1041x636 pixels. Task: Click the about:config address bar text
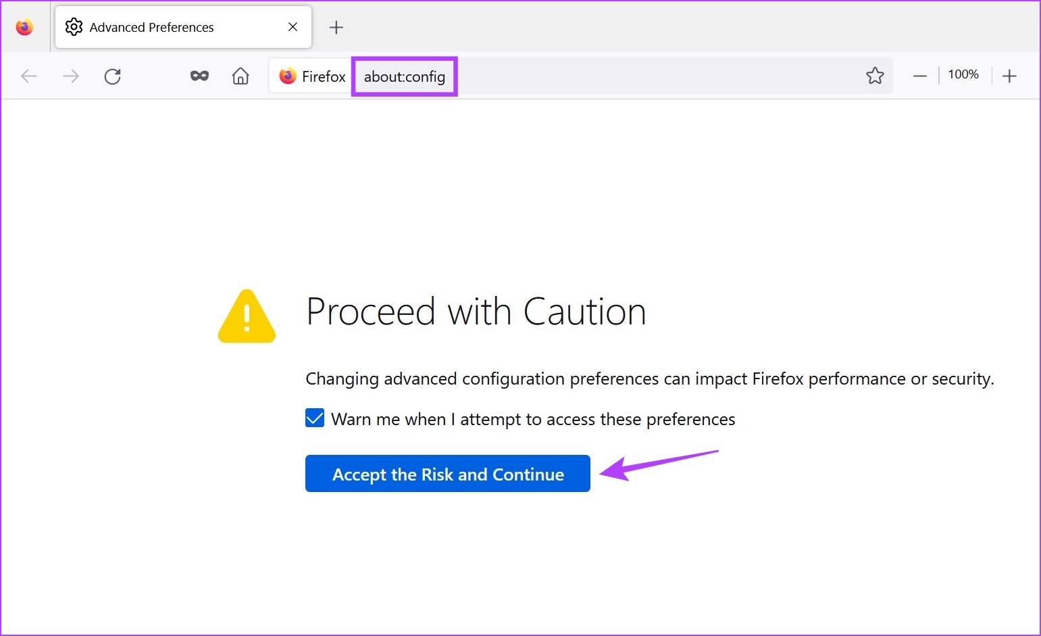[x=404, y=76]
